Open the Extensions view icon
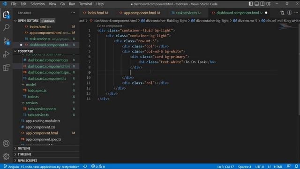The height and width of the screenshot is (169, 300). click(6, 68)
